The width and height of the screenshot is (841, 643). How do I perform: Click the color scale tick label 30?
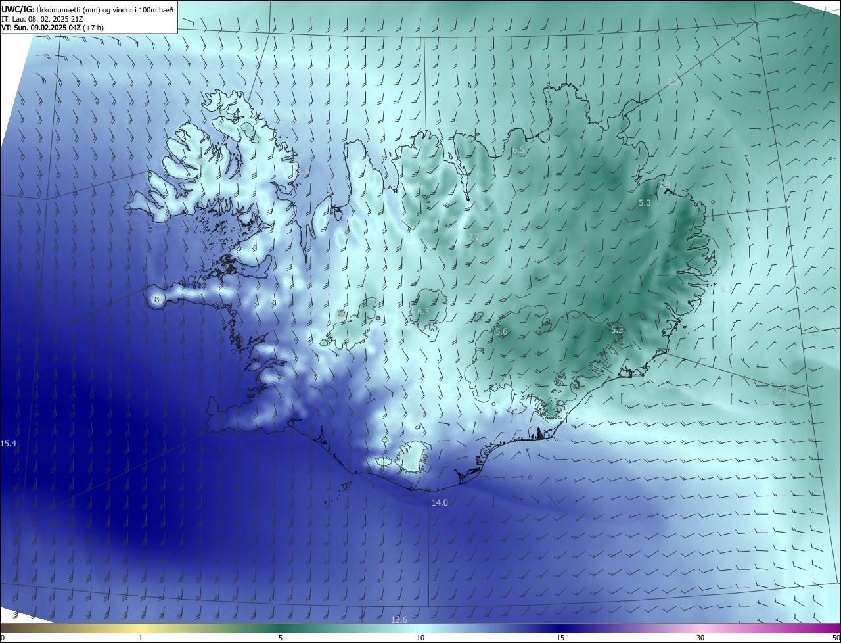700,638
